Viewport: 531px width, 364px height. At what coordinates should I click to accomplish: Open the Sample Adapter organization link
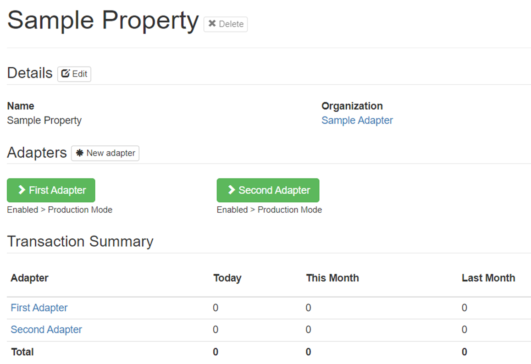click(357, 121)
